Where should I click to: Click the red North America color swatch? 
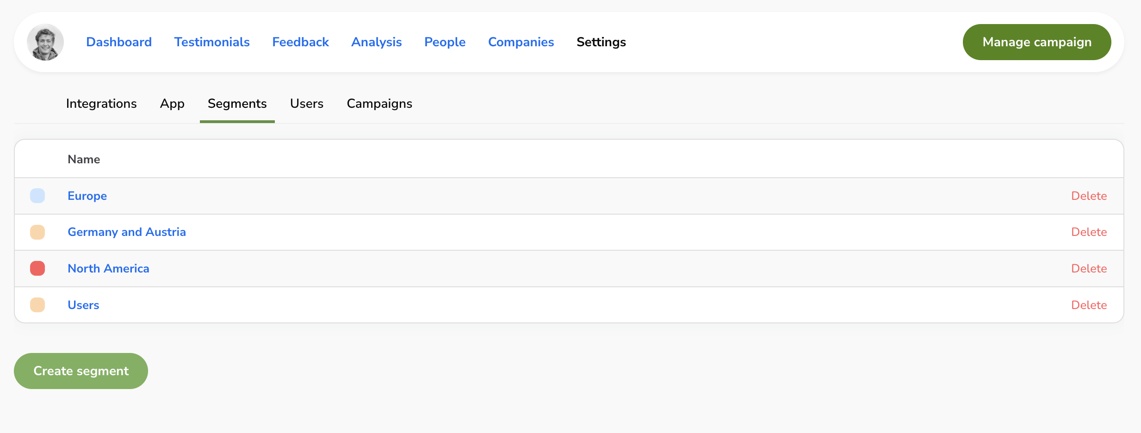37,268
